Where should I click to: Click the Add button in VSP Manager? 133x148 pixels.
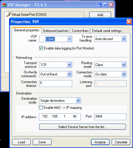click(100, 15)
